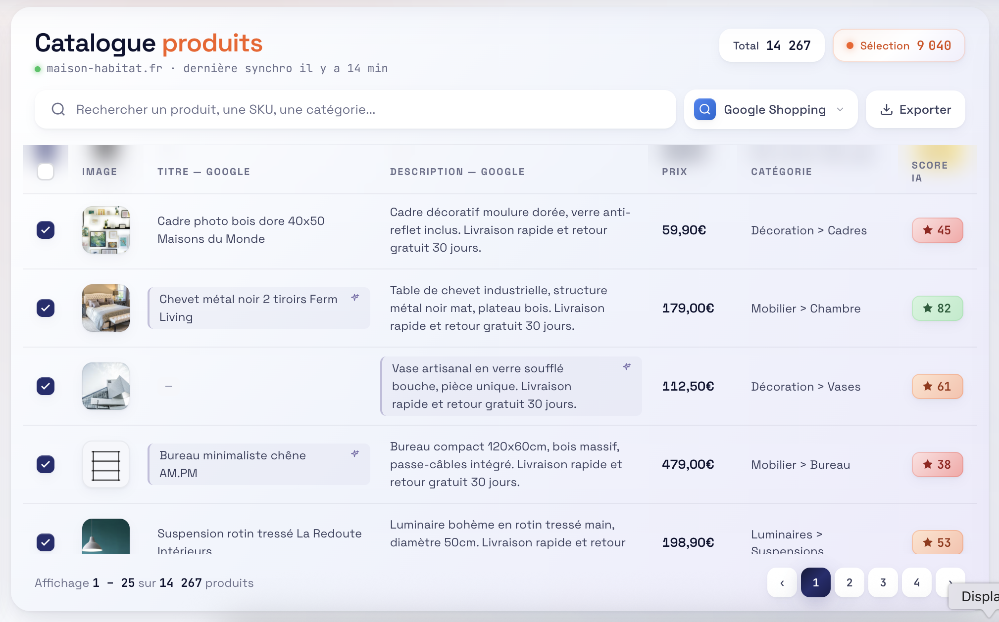Click the Cadre décoratif moulure dorée description
Image resolution: width=999 pixels, height=622 pixels.
(x=510, y=230)
